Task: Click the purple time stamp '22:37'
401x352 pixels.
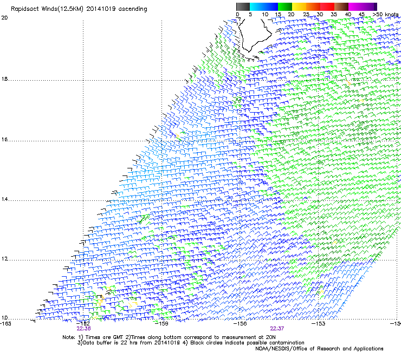Action: (x=277, y=329)
